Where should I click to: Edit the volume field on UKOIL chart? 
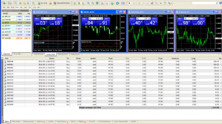(x=96, y=19)
